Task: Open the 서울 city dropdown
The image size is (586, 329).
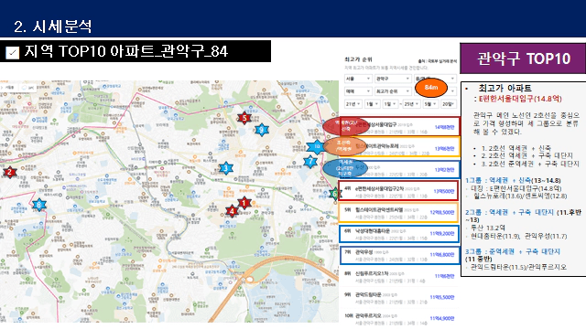Action: click(358, 79)
